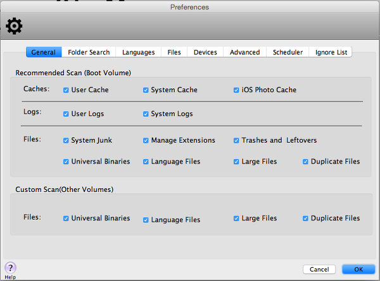Image resolution: width=380 pixels, height=281 pixels.
Task: Toggle Universal Binaries under Custom Scan
Action: click(66, 218)
